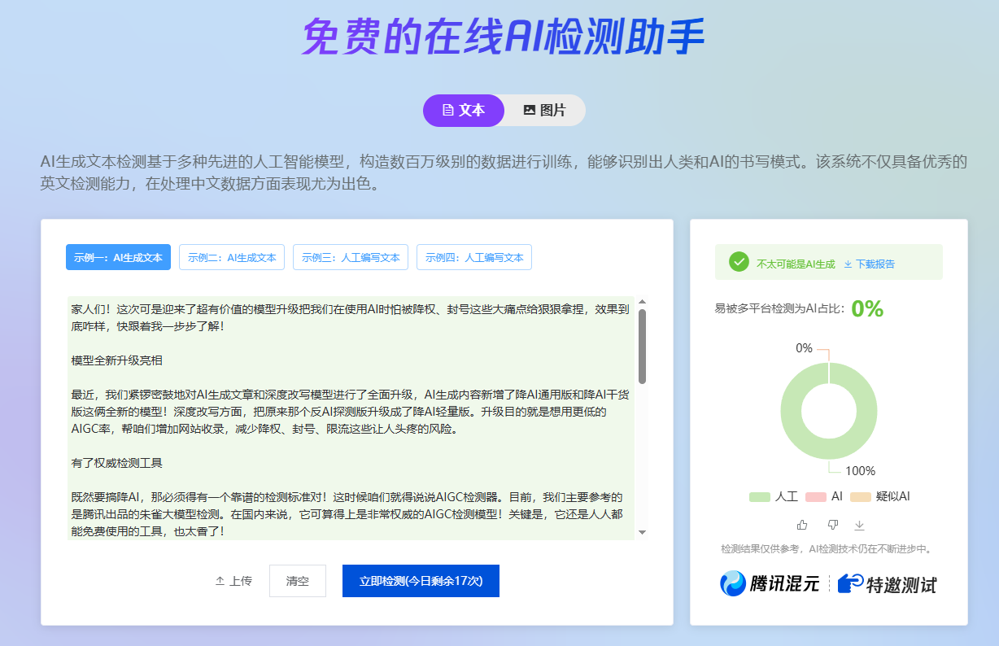The width and height of the screenshot is (999, 646).
Task: Click the thumbs-down feedback icon
Action: (832, 525)
